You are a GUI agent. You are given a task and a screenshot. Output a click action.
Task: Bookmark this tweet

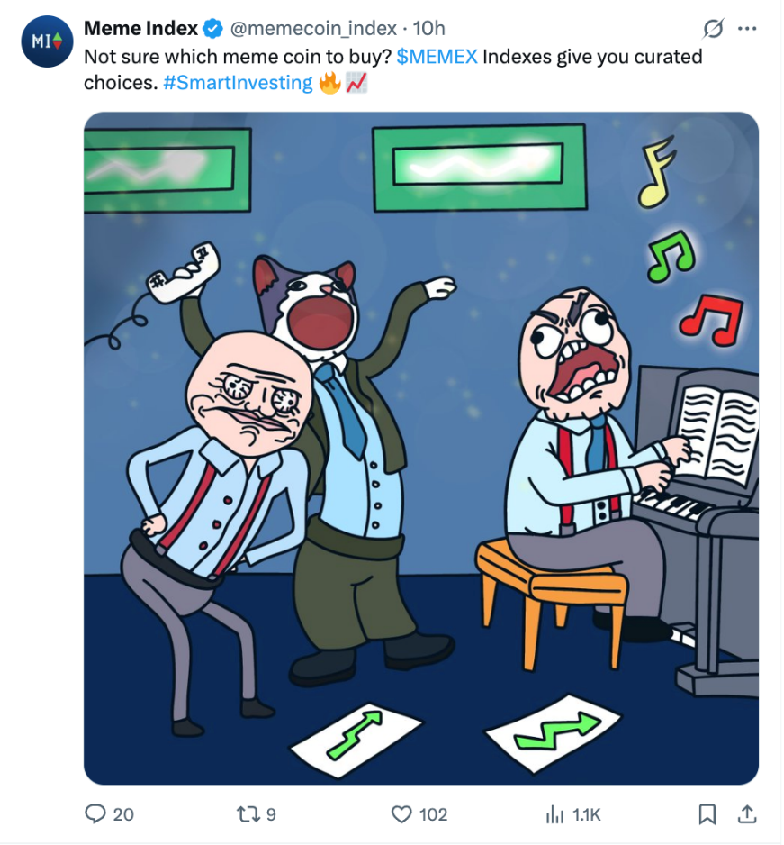[707, 814]
